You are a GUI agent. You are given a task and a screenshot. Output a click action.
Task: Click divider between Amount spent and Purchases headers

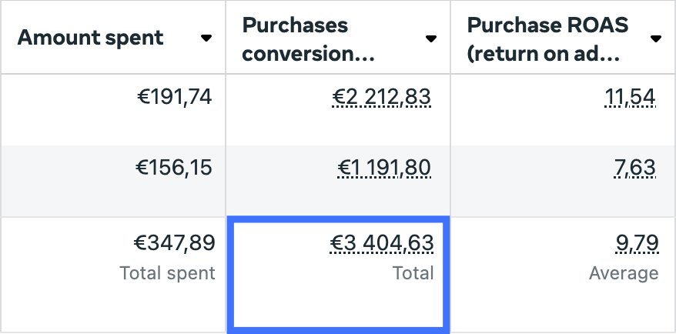pyautogui.click(x=226, y=38)
